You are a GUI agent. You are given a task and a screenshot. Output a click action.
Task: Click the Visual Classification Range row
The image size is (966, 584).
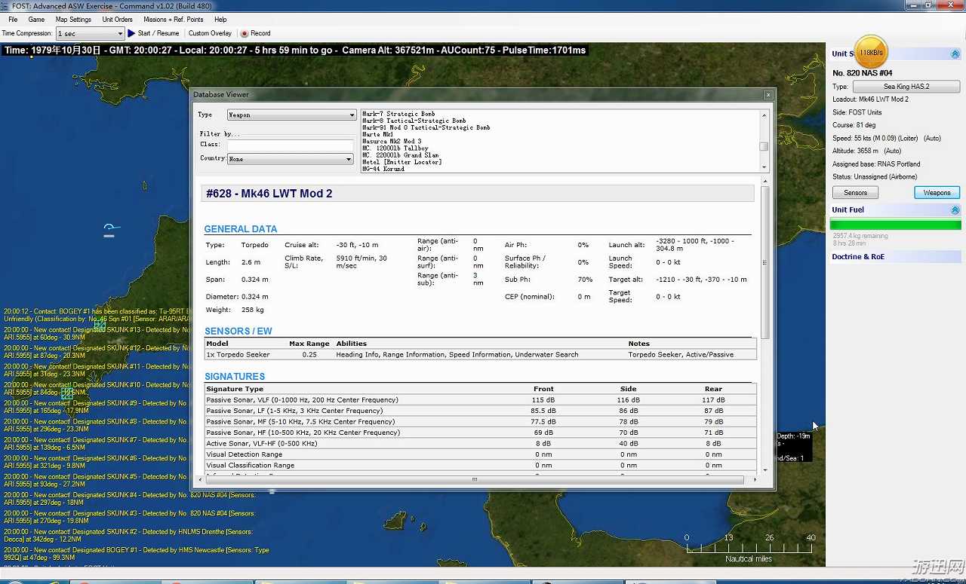tap(481, 466)
